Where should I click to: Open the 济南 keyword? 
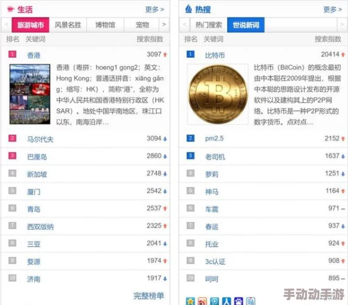tap(34, 279)
